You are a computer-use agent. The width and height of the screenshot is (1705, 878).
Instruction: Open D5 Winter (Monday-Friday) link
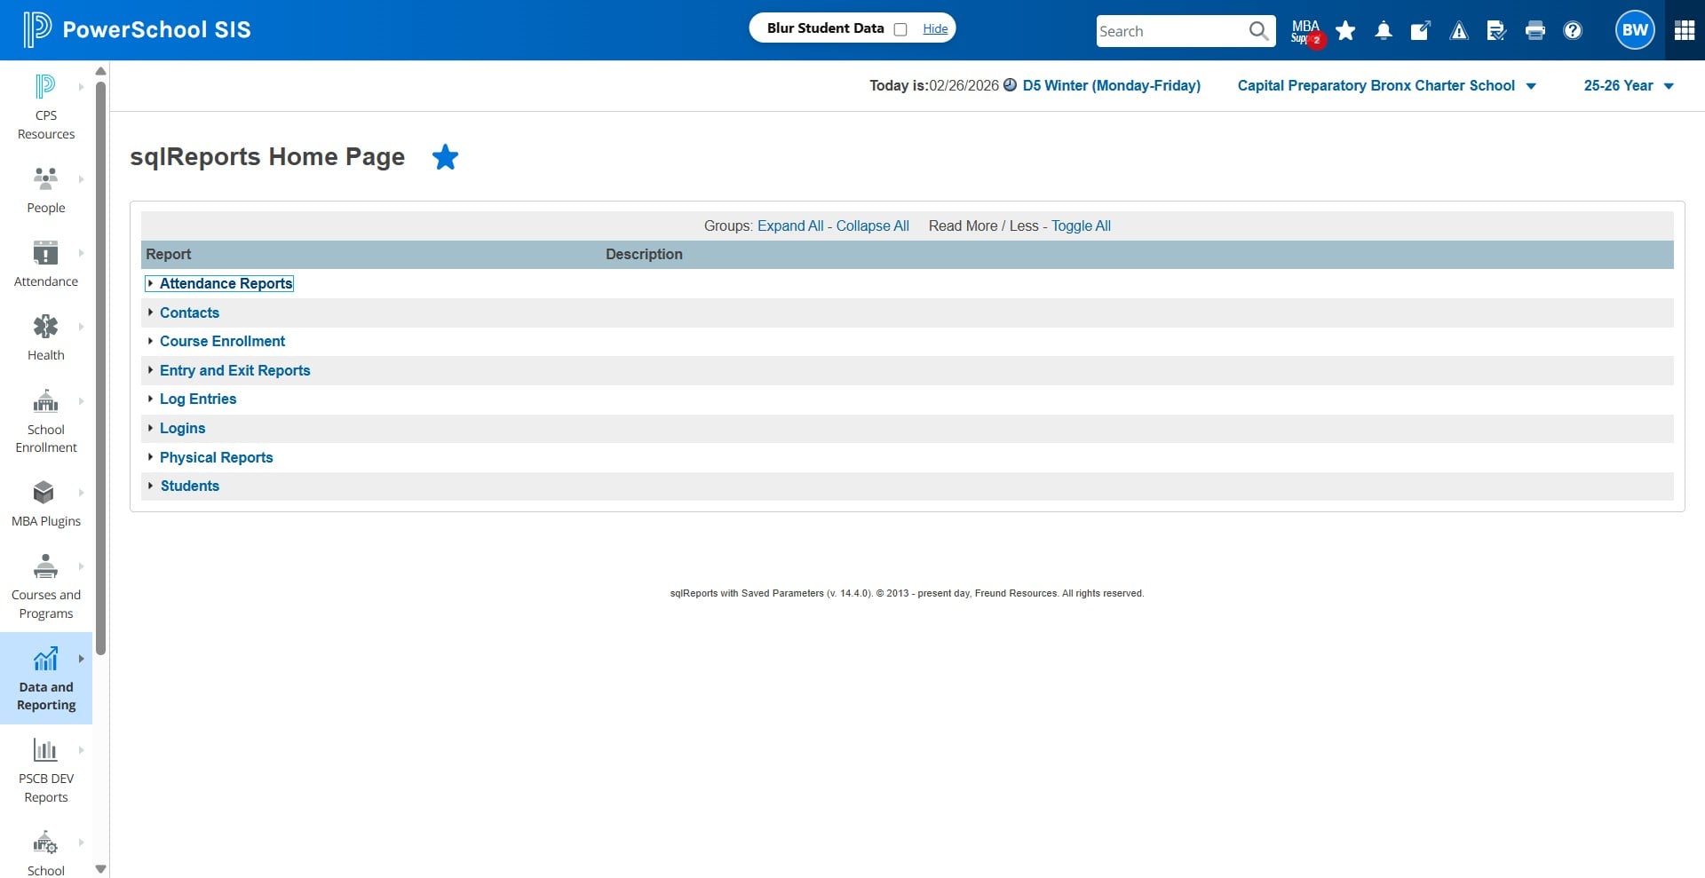[x=1111, y=85]
